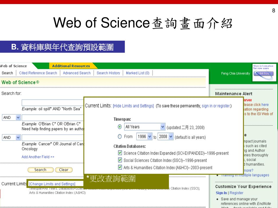Go to Advanced Search
This screenshot has height=208, width=278.
click(x=77, y=73)
